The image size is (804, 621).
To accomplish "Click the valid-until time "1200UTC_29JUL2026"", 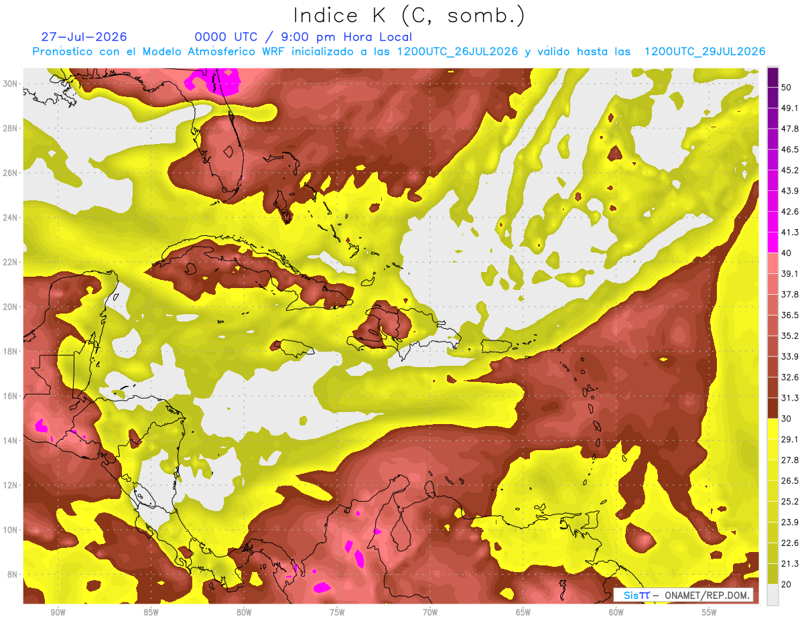I will pyautogui.click(x=705, y=52).
